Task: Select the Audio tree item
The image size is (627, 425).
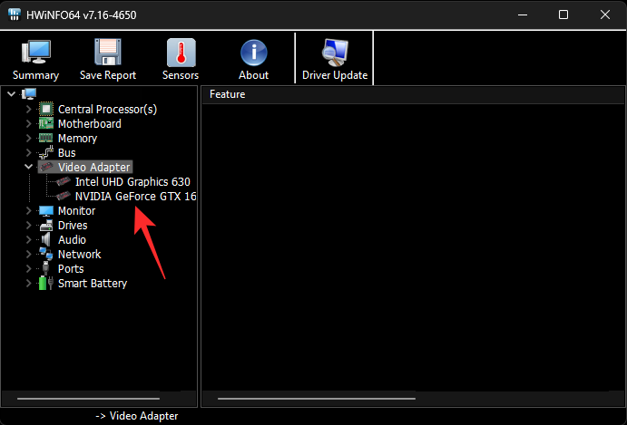Action: point(72,239)
